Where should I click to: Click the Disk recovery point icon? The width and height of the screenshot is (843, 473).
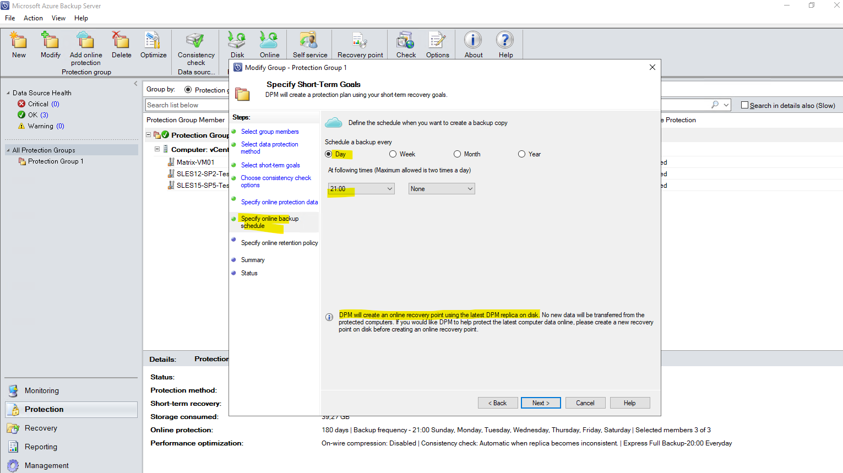click(x=237, y=41)
